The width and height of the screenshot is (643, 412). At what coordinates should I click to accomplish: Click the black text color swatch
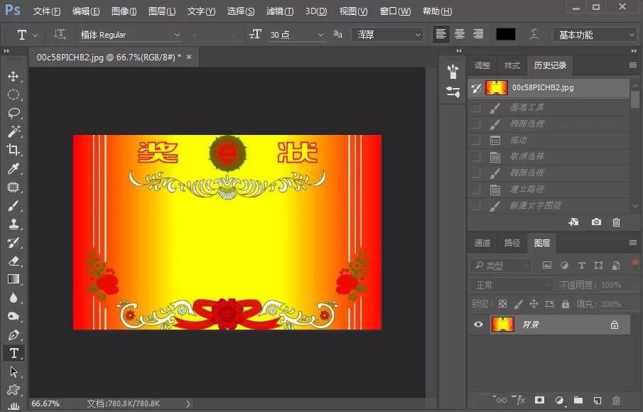click(506, 34)
